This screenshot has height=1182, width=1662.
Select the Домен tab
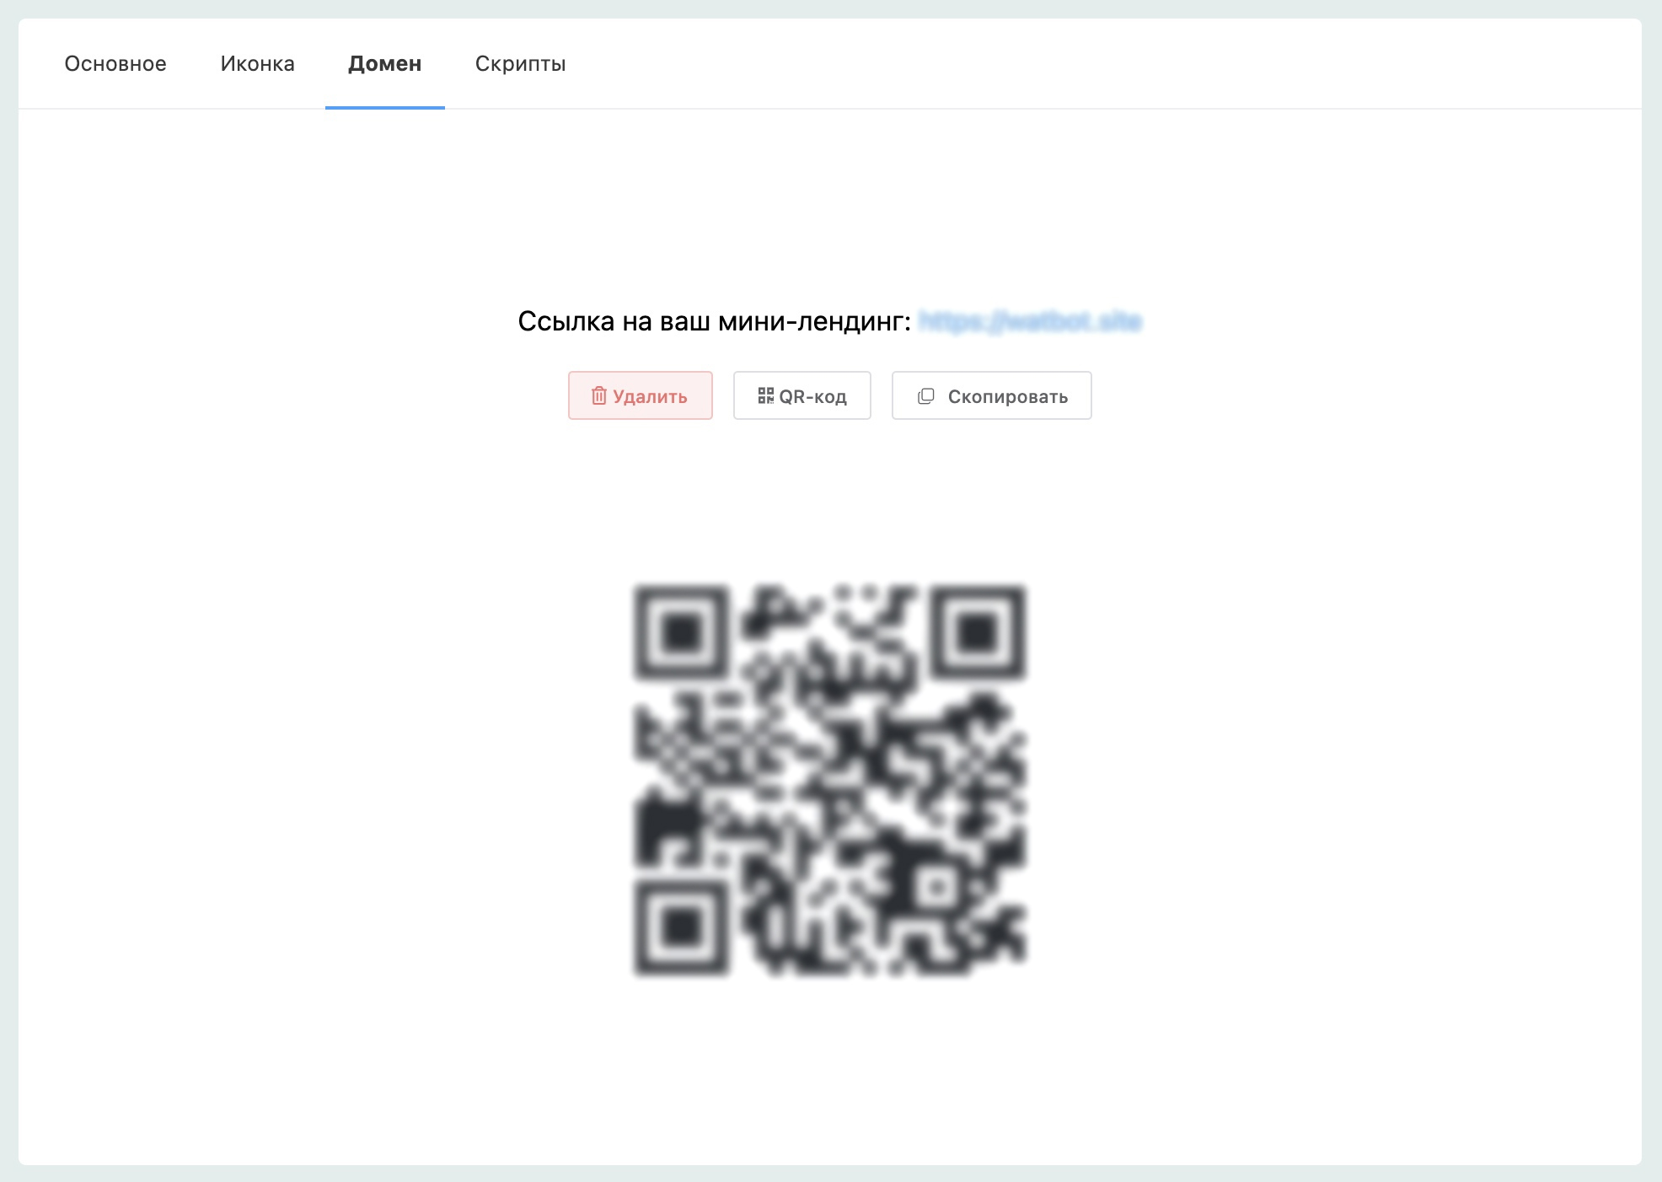coord(385,64)
